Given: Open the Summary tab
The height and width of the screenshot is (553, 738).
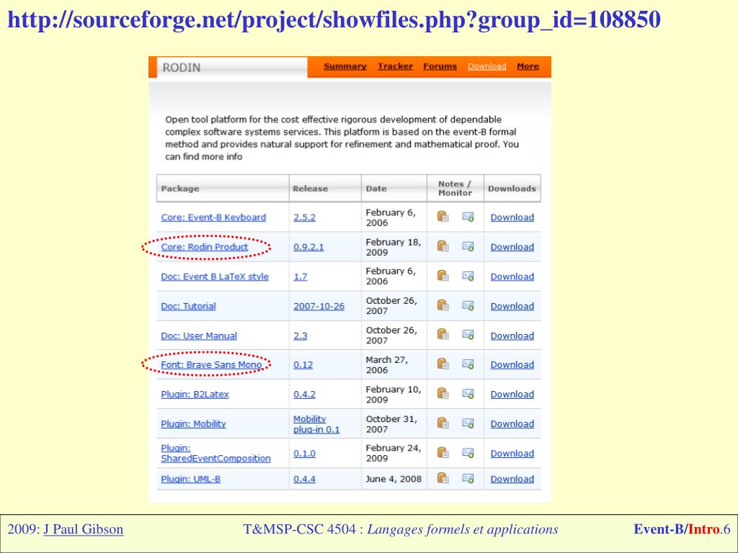Looking at the screenshot, I should click(345, 66).
